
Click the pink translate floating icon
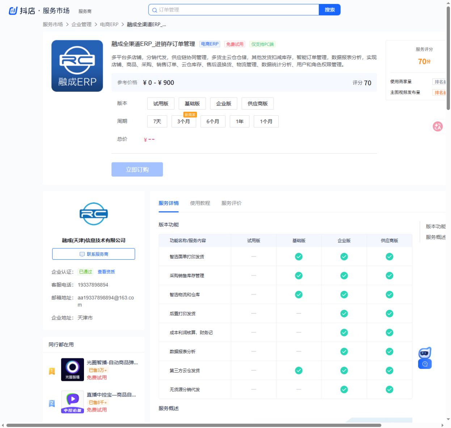point(438,126)
